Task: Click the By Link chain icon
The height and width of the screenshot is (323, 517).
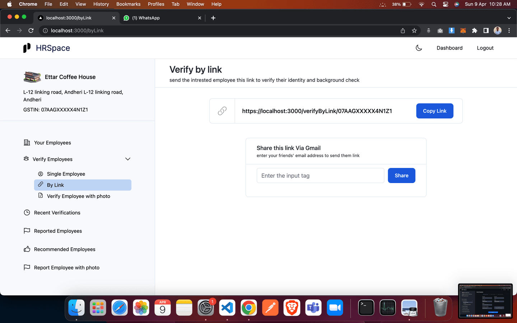Action: [41, 184]
